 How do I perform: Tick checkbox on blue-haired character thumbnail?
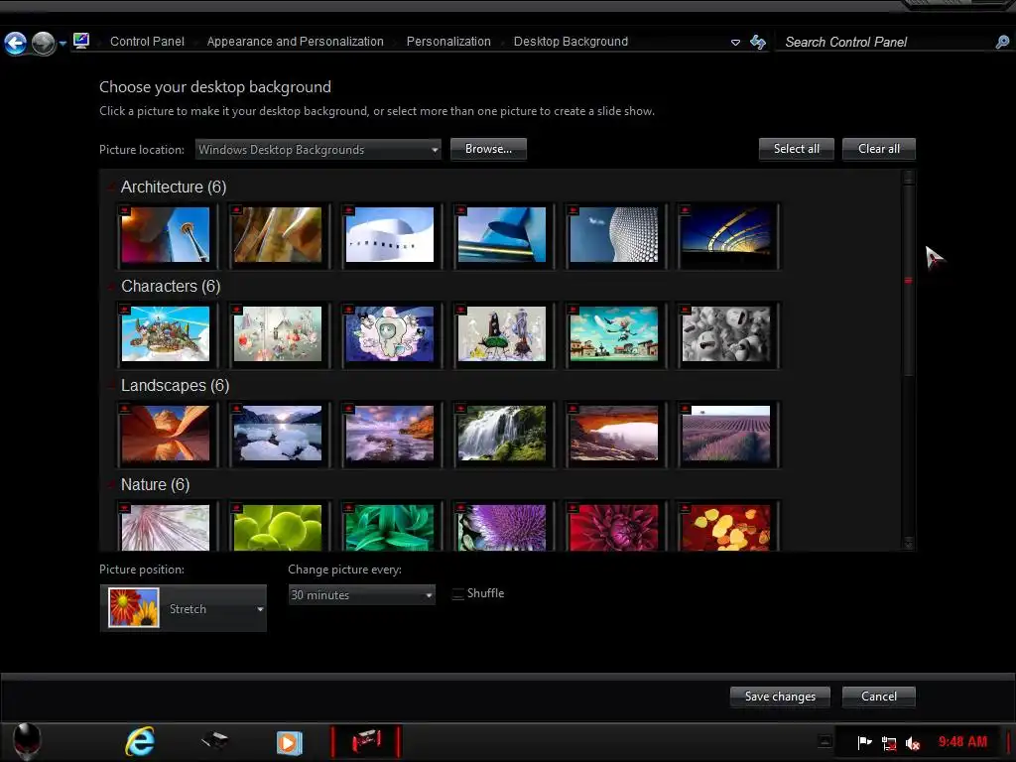349,310
